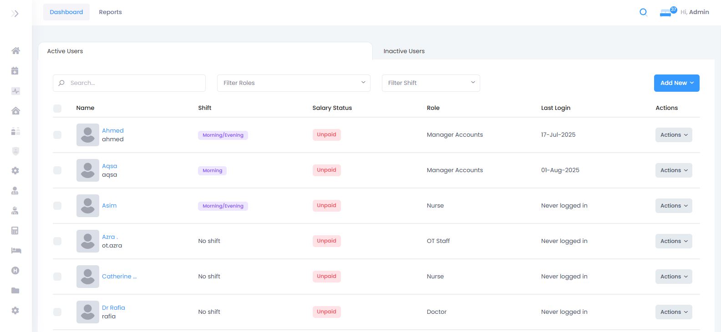Open the Catherine user profile link

point(119,276)
